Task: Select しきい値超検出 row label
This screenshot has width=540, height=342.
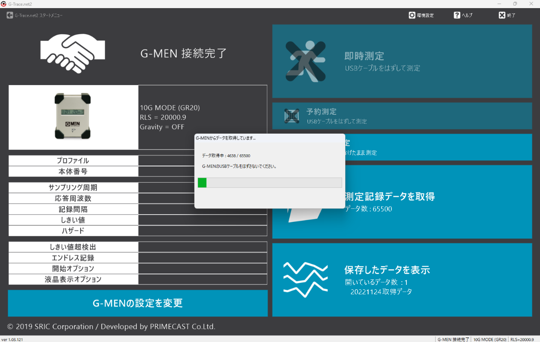Action: pos(73,247)
